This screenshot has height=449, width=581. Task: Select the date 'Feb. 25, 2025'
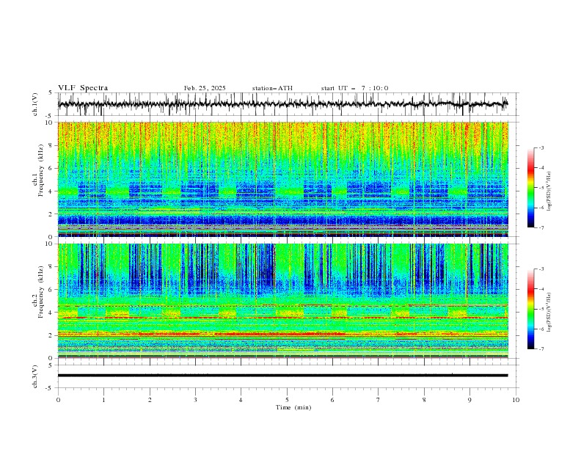coord(205,88)
